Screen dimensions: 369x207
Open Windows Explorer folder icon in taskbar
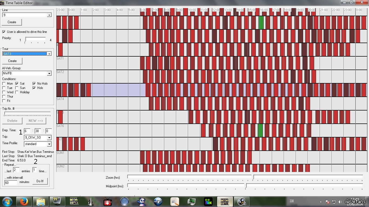[x=41, y=202]
